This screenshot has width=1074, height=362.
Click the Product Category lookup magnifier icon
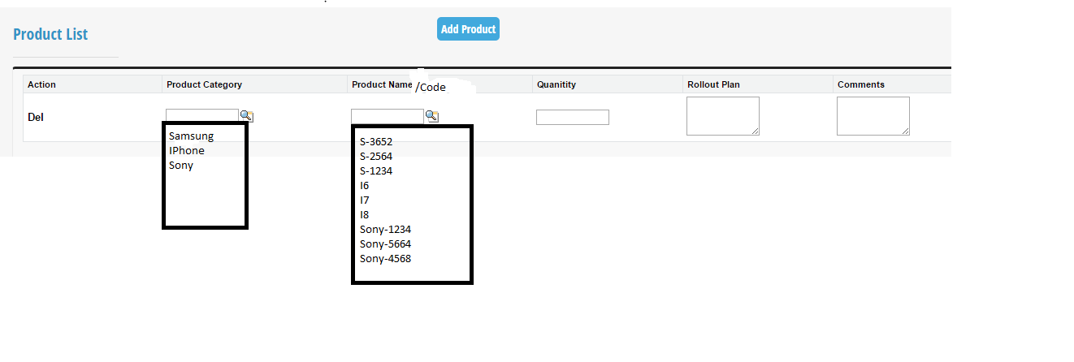246,116
